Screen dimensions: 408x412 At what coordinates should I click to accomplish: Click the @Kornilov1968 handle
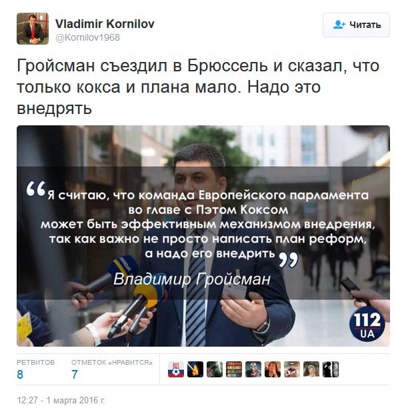pyautogui.click(x=87, y=37)
